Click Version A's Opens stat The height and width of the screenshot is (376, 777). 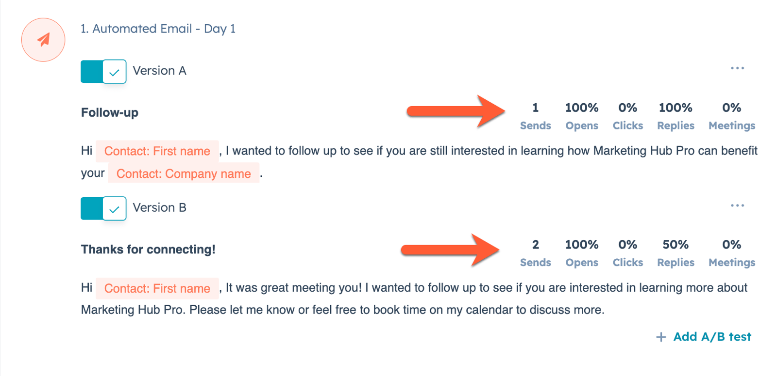[x=581, y=116]
